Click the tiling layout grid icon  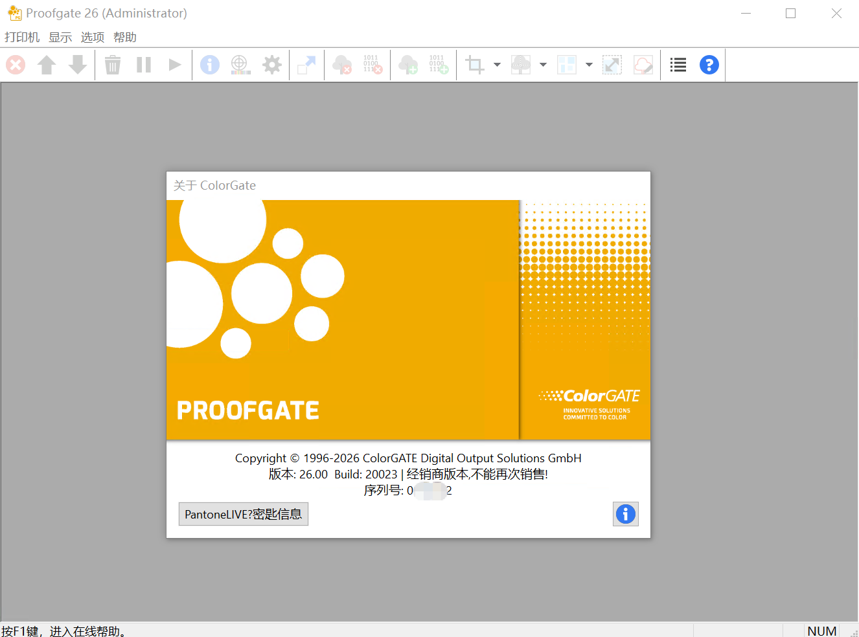[567, 65]
